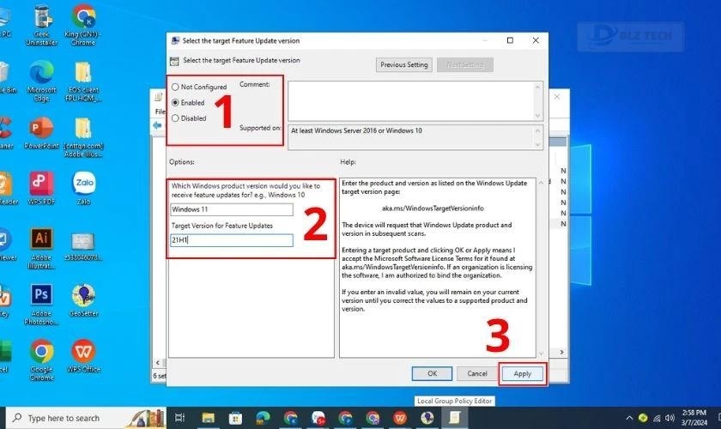Screen dimensions: 721x429
Task: Switch to Local Group Policy Editor taskbar icon
Action: 454,418
